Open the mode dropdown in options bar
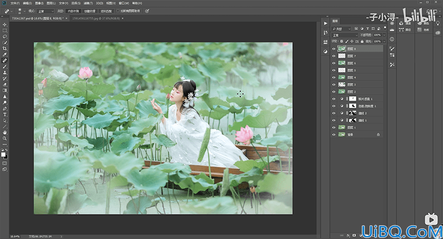This screenshot has height=239, width=443. pyautogui.click(x=45, y=11)
